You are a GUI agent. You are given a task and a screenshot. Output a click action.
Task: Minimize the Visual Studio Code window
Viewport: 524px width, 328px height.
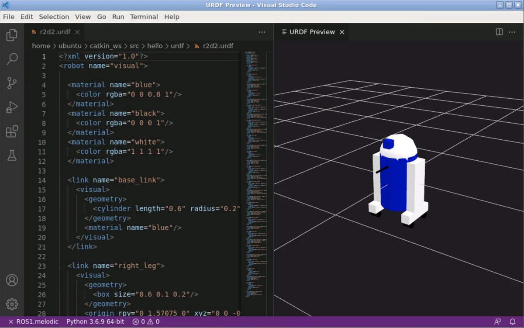click(500, 5)
